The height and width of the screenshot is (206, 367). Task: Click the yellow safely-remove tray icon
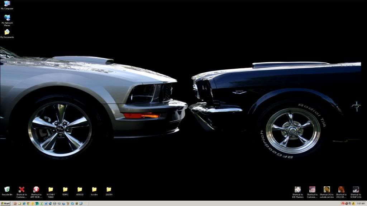pyautogui.click(x=353, y=203)
